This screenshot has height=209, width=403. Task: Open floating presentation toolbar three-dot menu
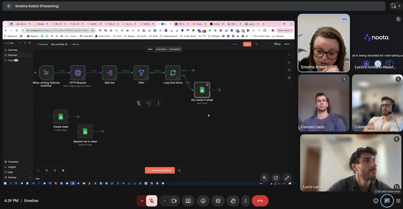pyautogui.click(x=159, y=103)
